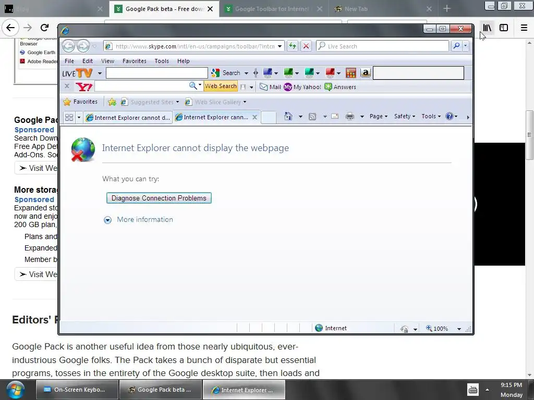This screenshot has width=534, height=400.
Task: Click the Live Search magnifier button
Action: (x=456, y=46)
